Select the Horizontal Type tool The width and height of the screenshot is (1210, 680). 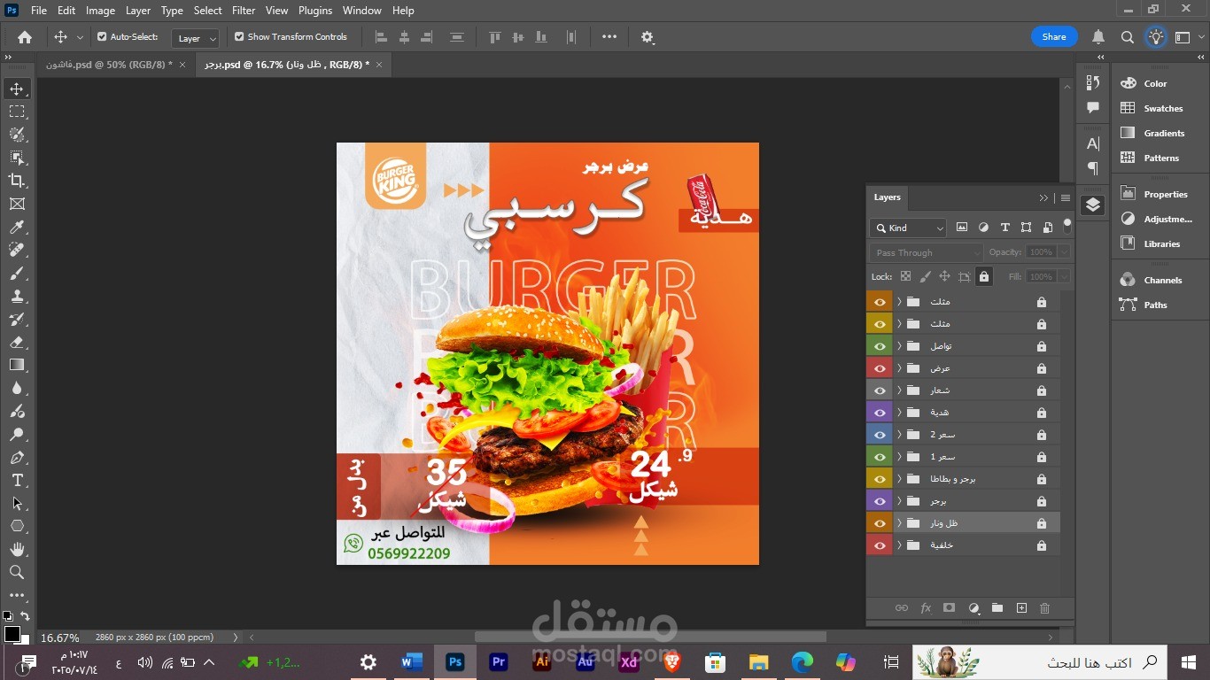point(17,480)
